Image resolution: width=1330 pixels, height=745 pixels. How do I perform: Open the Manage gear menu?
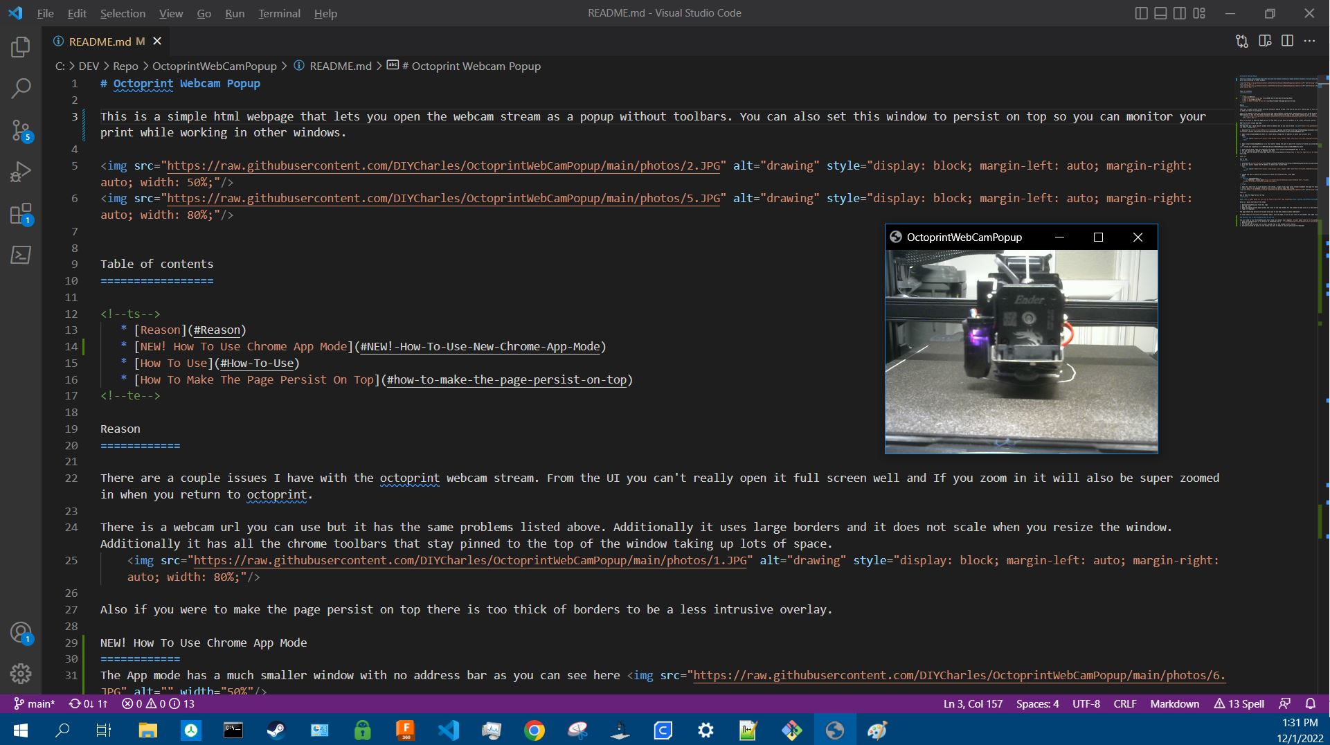tap(21, 673)
